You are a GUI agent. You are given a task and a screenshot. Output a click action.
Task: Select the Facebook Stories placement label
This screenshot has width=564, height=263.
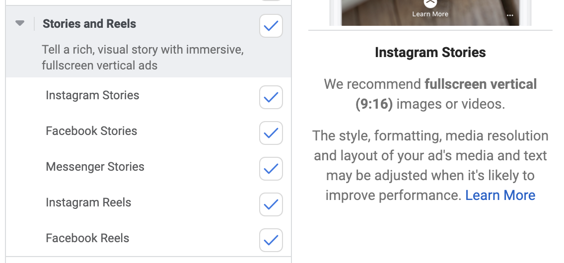click(x=91, y=131)
